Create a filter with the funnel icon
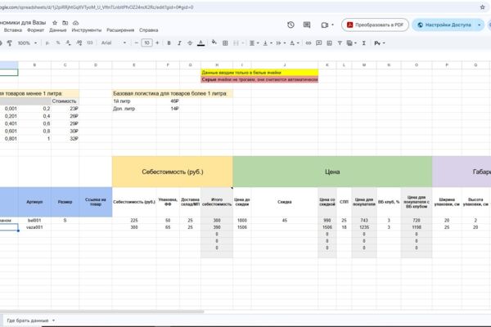 pos(340,43)
